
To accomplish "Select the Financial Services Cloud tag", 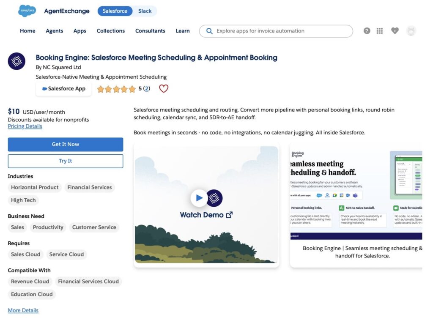I will (88, 282).
